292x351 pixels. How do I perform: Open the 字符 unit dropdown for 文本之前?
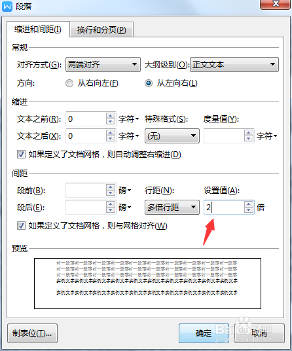[129, 119]
